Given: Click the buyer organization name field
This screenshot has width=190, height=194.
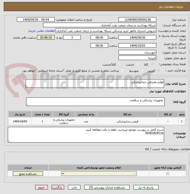Looking at the screenshot, I should tap(99, 25).
